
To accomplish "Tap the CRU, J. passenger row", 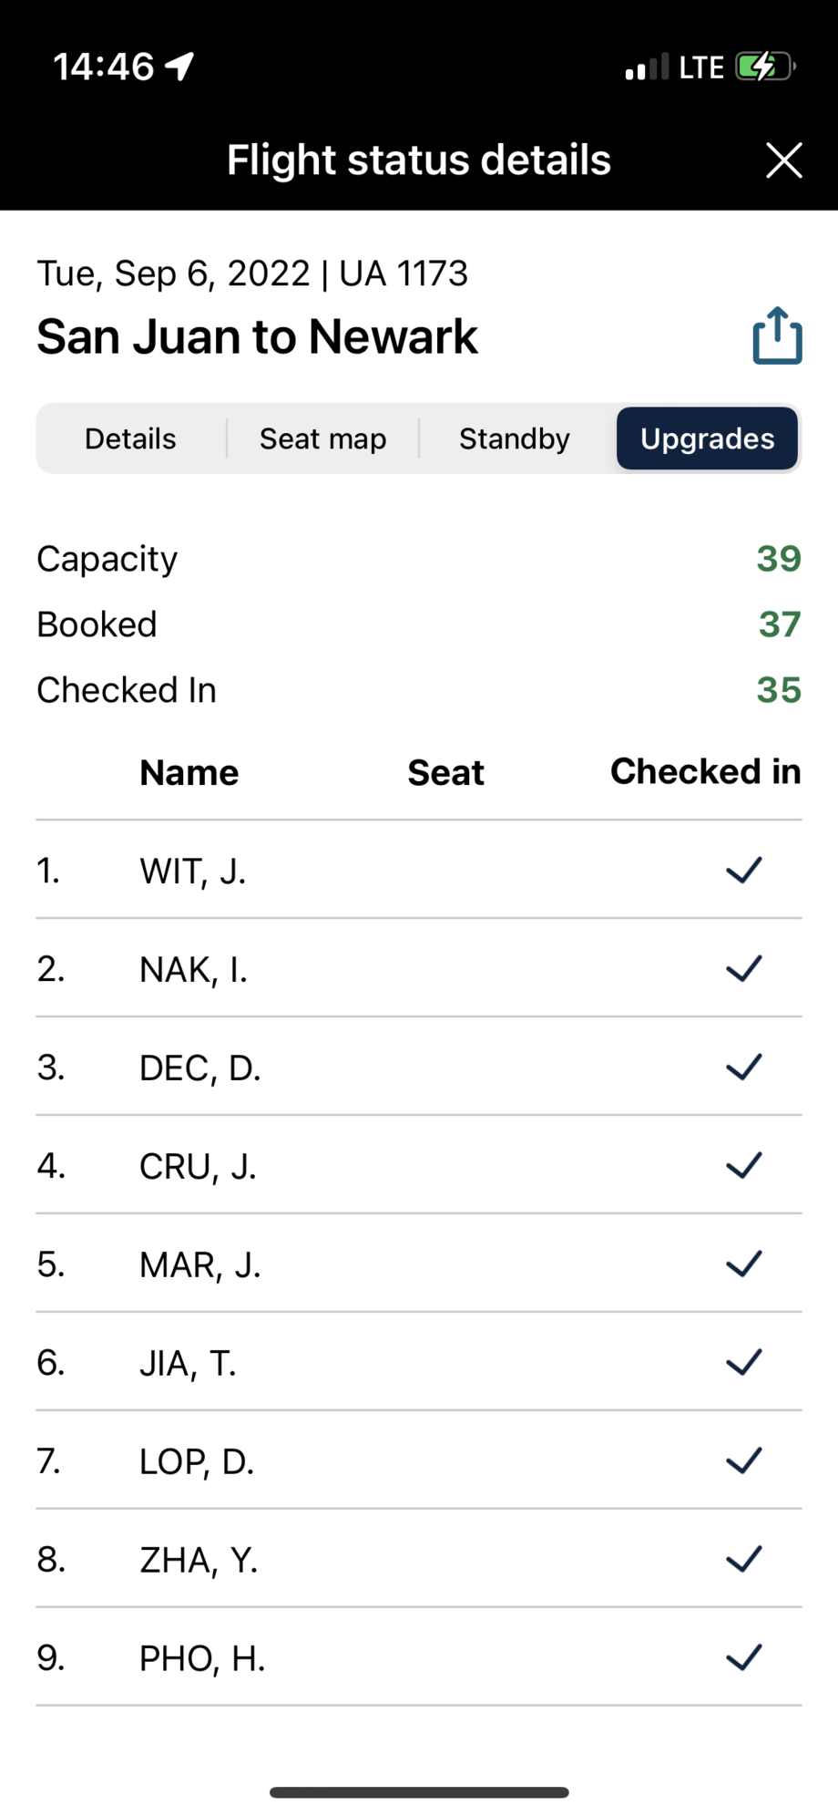I will [198, 1166].
